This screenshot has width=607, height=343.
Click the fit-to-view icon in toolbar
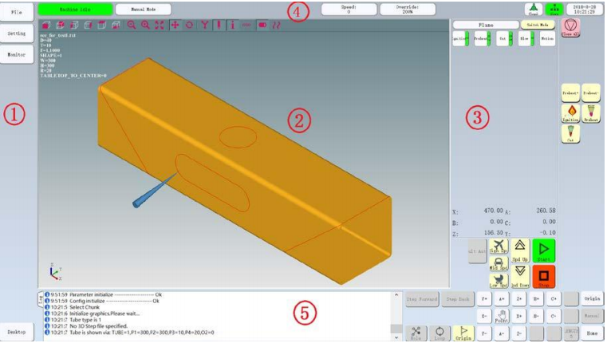pos(160,26)
